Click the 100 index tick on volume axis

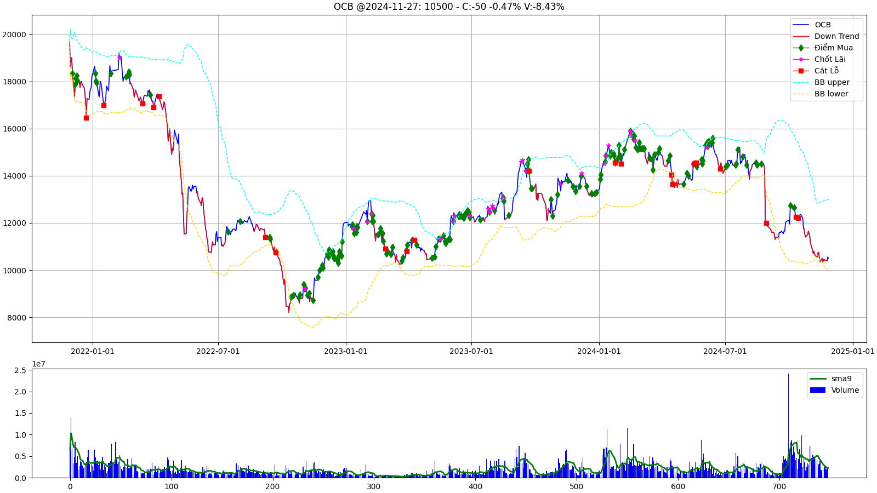pyautogui.click(x=172, y=486)
